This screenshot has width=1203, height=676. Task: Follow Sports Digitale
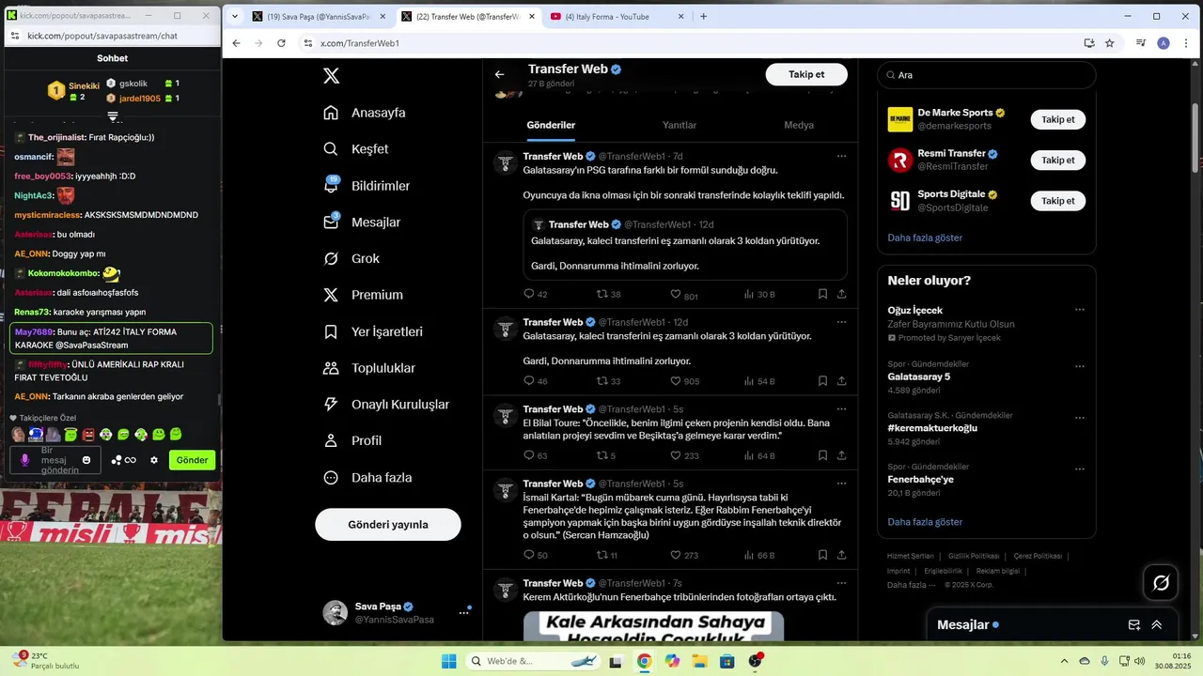pyautogui.click(x=1058, y=201)
